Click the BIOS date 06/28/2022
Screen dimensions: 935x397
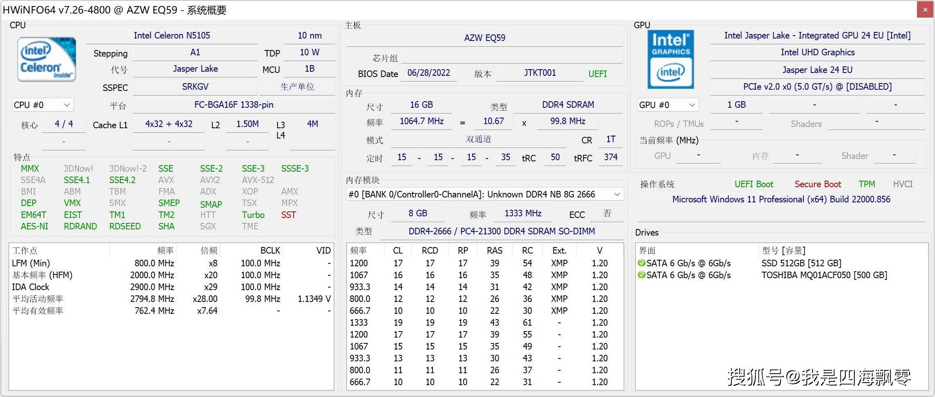(429, 73)
